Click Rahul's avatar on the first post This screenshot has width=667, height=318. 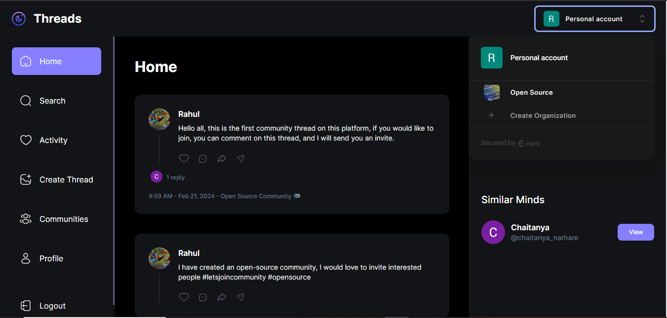(159, 119)
